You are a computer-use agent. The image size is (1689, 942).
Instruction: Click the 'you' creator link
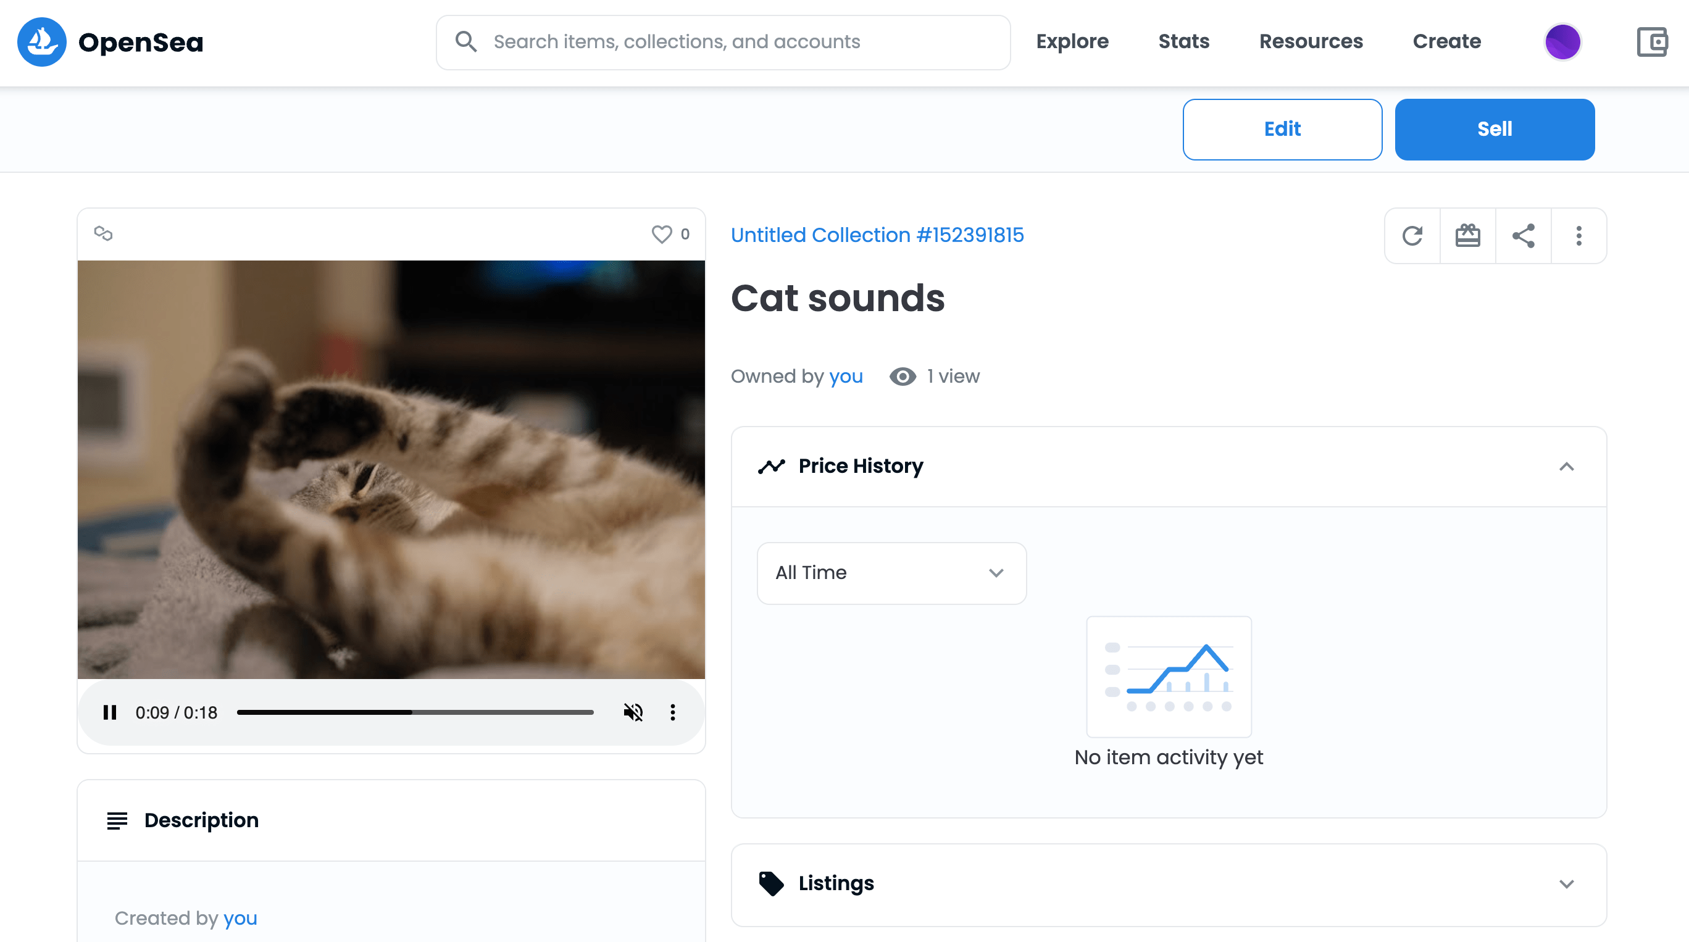coord(240,918)
